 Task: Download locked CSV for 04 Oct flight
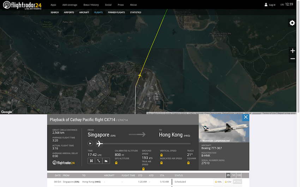click(x=228, y=182)
